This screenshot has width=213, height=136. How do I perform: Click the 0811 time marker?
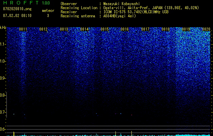tap(23, 29)
